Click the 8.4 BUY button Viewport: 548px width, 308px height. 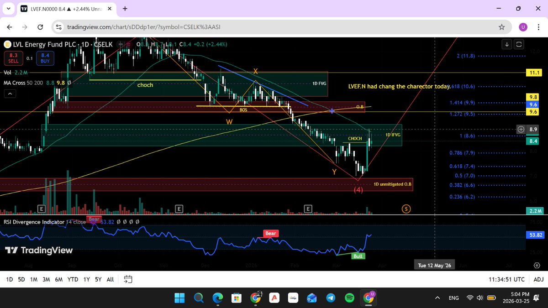click(45, 58)
